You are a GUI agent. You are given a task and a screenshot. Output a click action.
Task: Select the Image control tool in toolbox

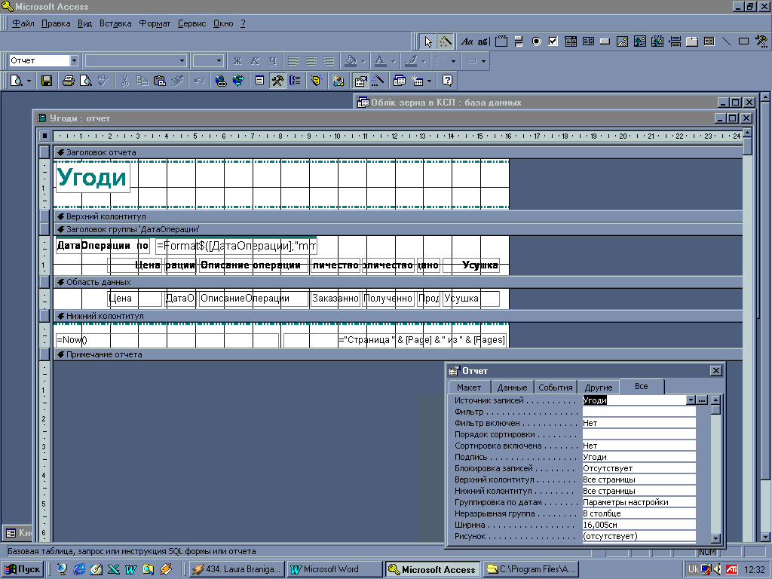[622, 41]
